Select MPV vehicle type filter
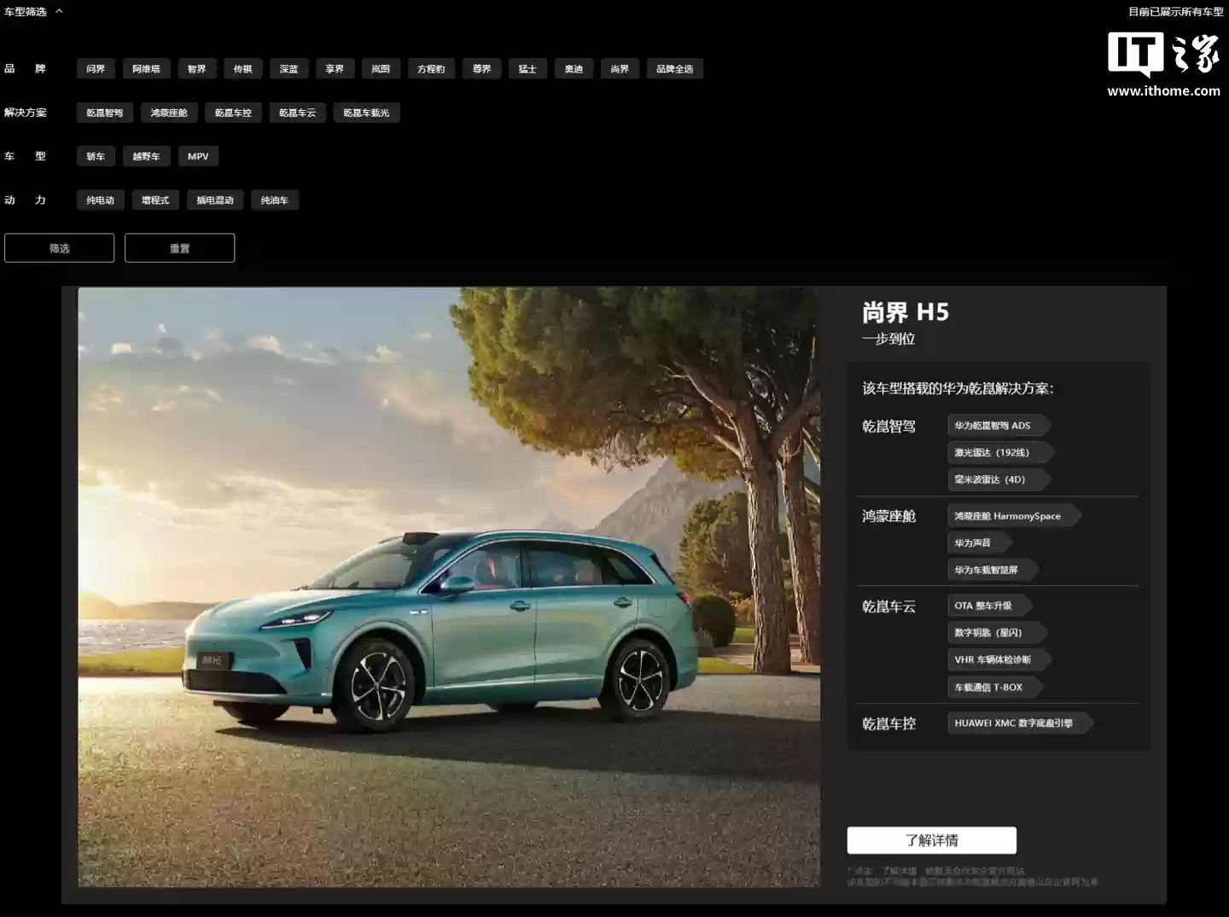The image size is (1229, 917). coord(198,156)
